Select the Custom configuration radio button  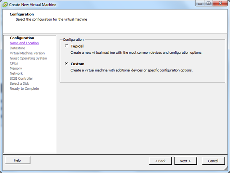click(x=66, y=64)
